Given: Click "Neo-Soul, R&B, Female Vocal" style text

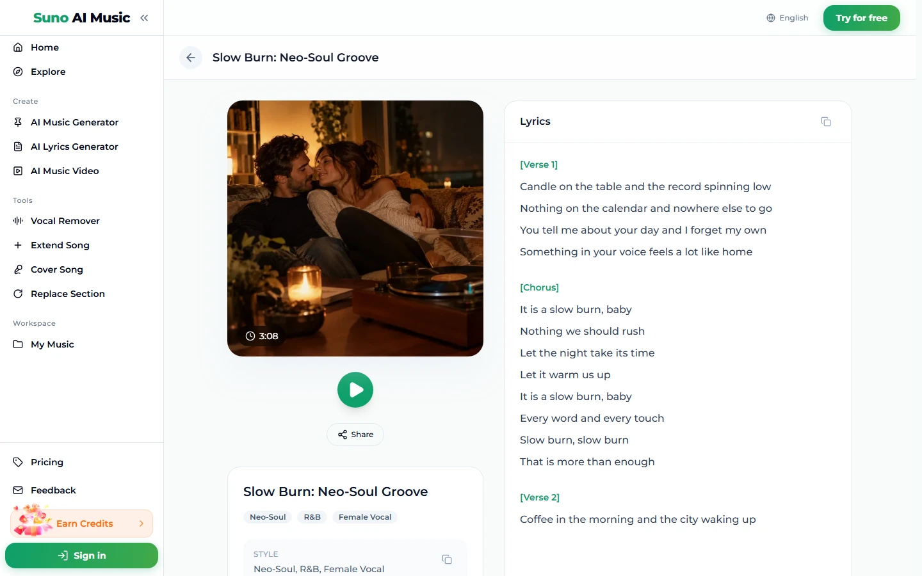Looking at the screenshot, I should coord(319,569).
